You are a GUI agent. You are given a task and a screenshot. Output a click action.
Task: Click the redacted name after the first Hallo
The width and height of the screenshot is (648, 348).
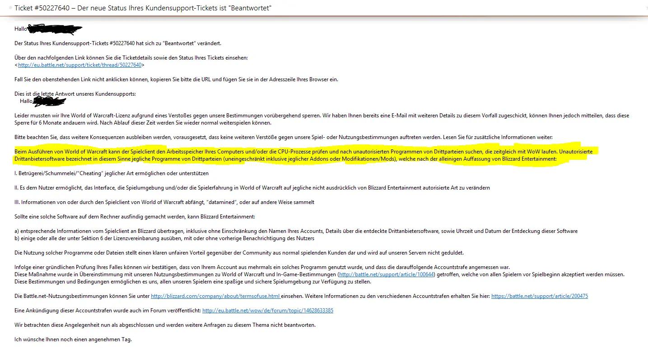coord(55,29)
